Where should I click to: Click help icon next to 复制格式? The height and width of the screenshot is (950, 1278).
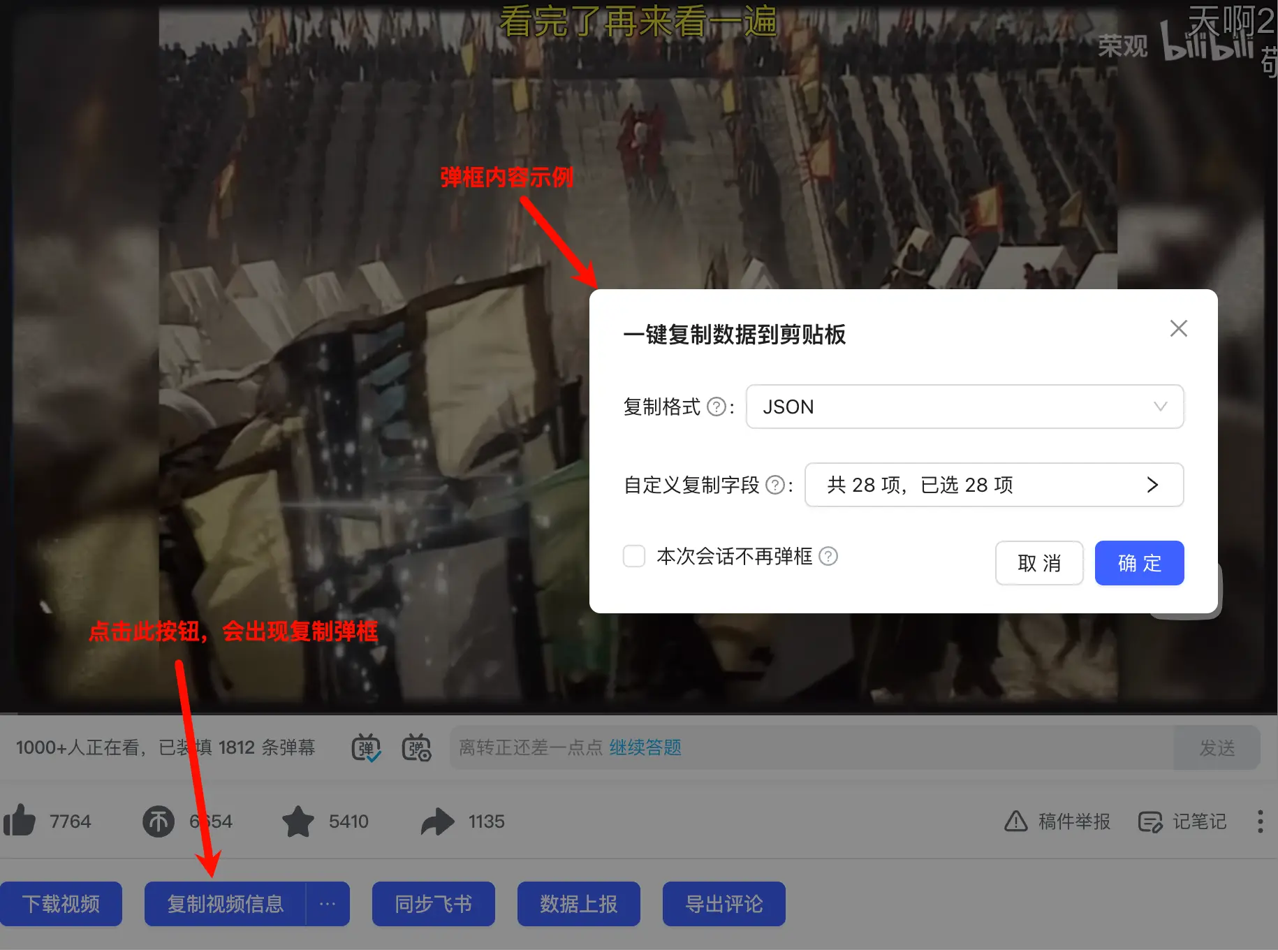coord(717,407)
